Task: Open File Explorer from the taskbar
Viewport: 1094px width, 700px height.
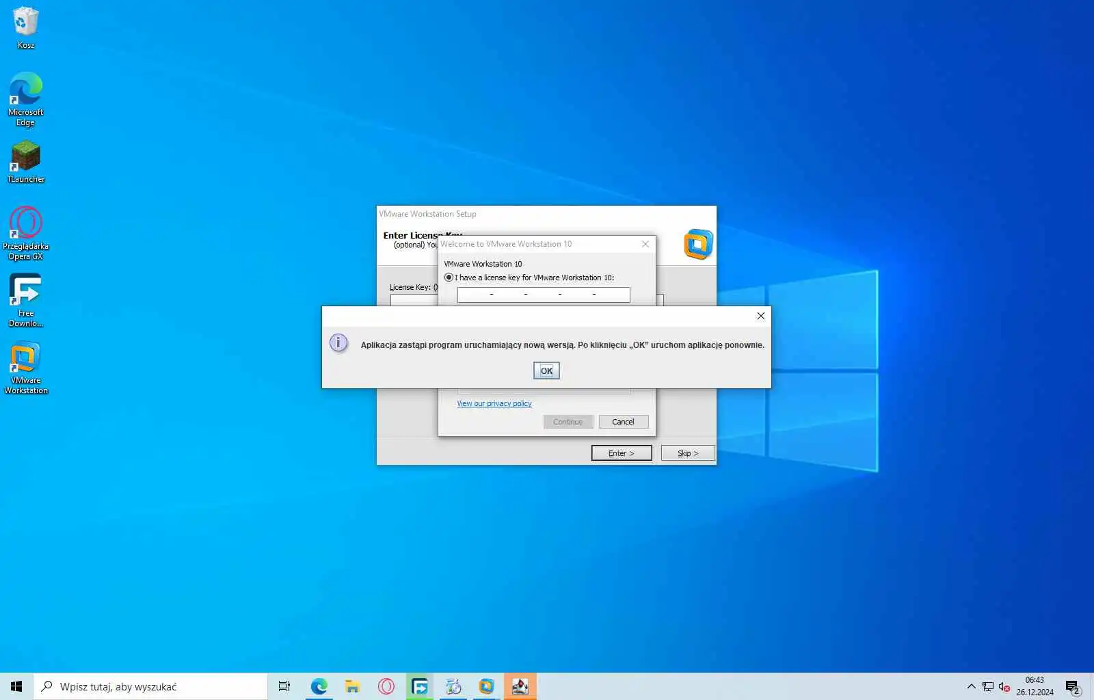Action: click(352, 686)
